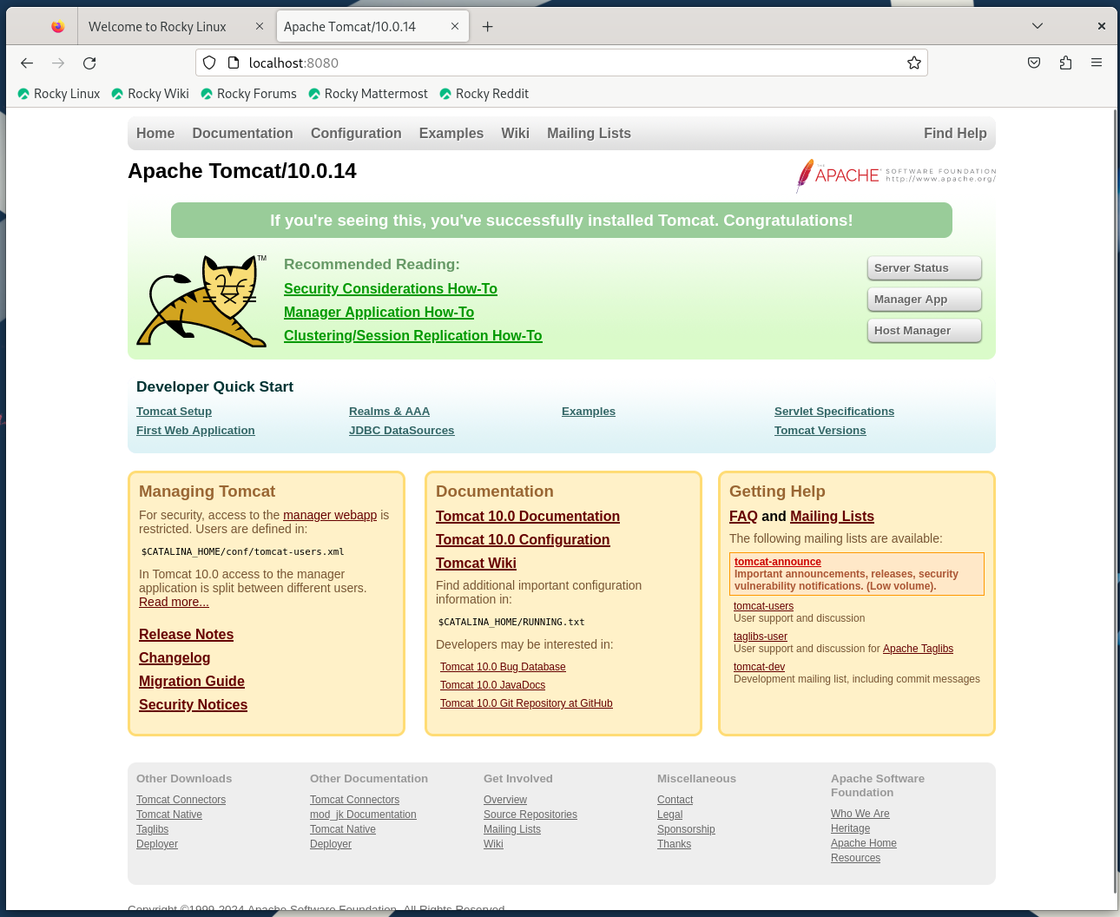Open Security Considerations How-To link
This screenshot has width=1120, height=917.
coord(391,288)
